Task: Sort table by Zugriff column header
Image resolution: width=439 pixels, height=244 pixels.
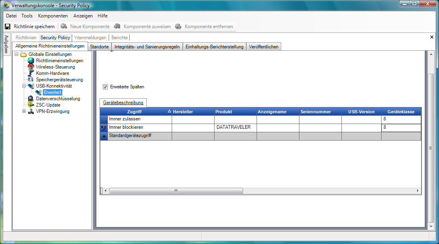Action: pos(134,112)
